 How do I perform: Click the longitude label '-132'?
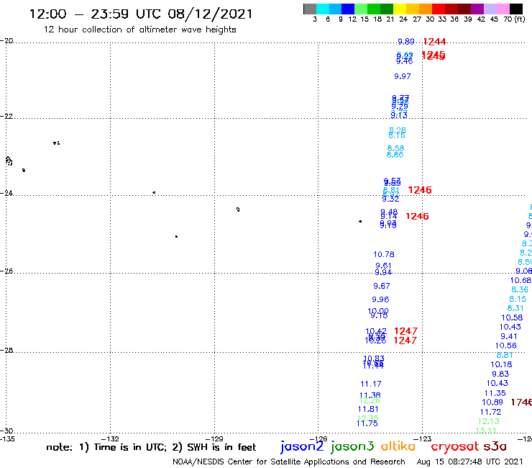(110, 438)
